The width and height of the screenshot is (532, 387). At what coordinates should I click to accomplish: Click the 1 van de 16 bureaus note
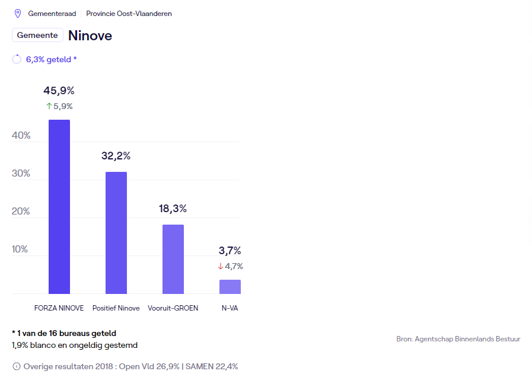tap(64, 333)
